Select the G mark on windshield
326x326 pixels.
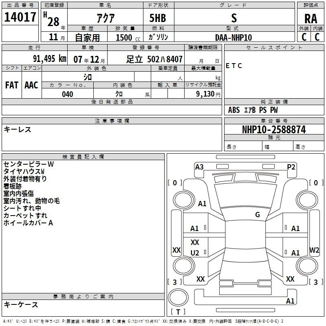[258, 215]
